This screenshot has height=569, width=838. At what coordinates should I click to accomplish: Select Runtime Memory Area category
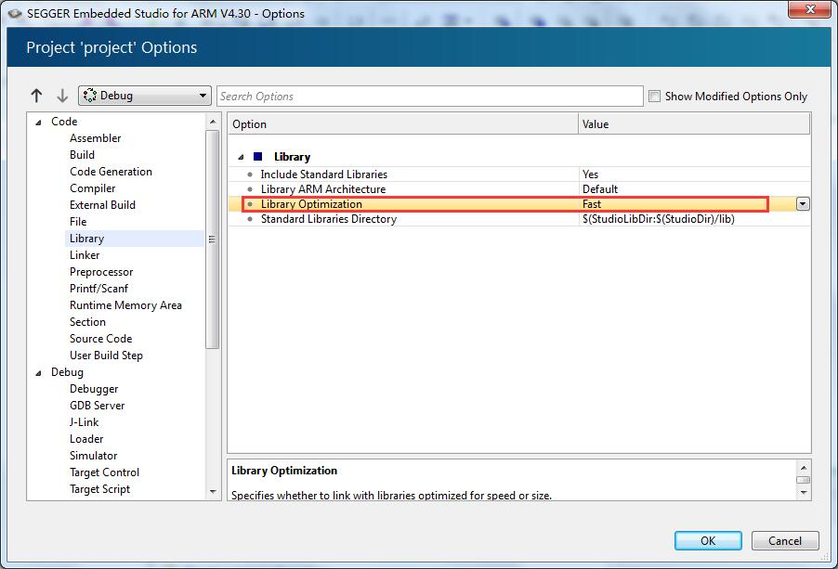(125, 305)
